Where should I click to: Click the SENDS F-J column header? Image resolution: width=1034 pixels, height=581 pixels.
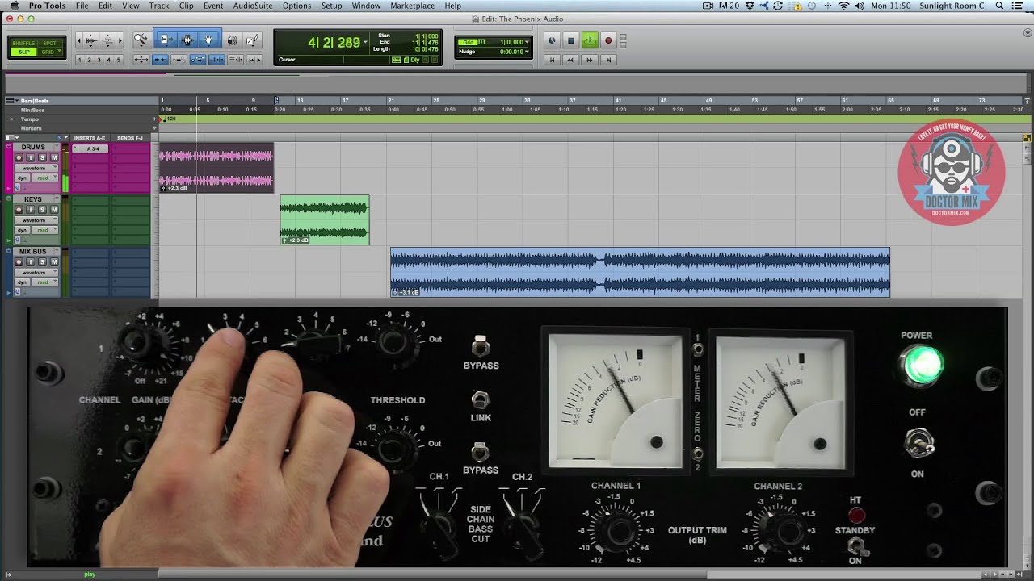(129, 138)
